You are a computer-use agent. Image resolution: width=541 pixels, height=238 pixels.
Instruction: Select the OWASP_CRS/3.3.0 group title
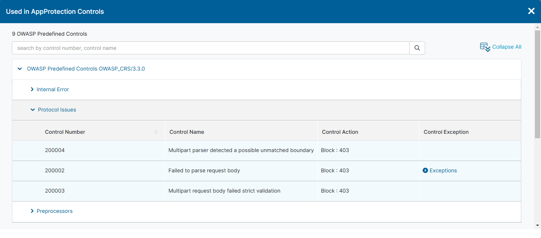point(86,69)
